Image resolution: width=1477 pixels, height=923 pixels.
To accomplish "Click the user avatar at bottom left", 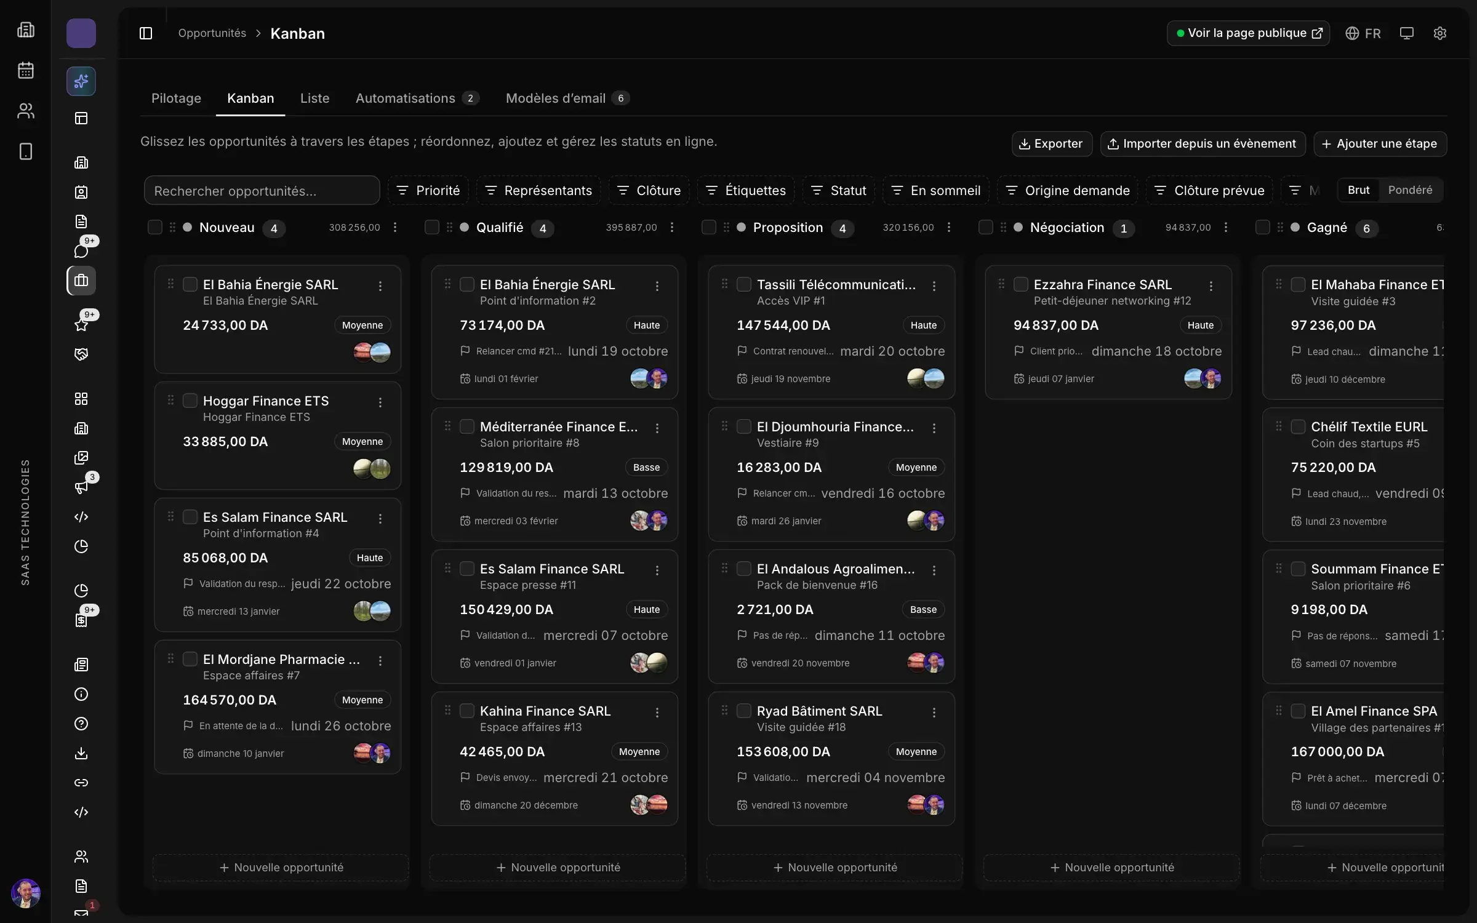I will [26, 893].
